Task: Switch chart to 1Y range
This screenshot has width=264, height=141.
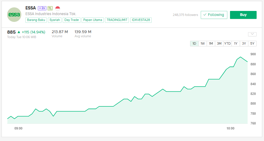Action: point(236,43)
